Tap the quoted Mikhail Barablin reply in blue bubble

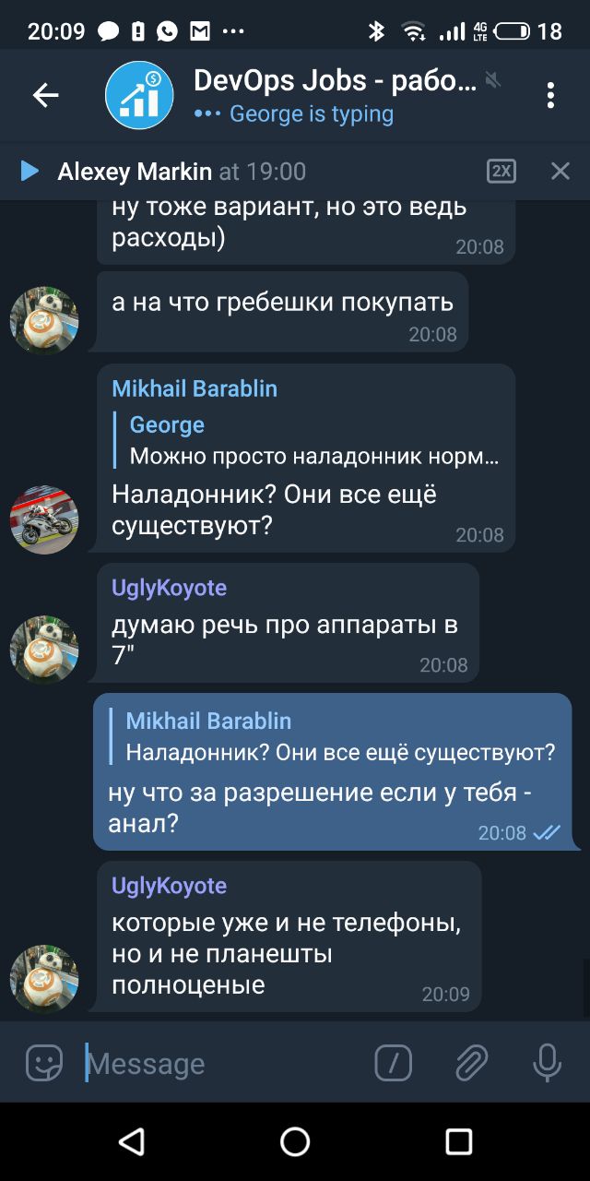(333, 736)
